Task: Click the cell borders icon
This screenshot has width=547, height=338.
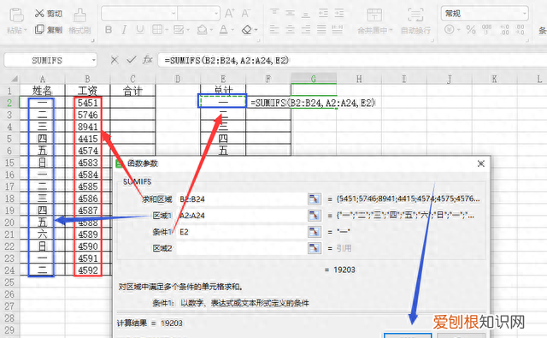Action: 157,30
